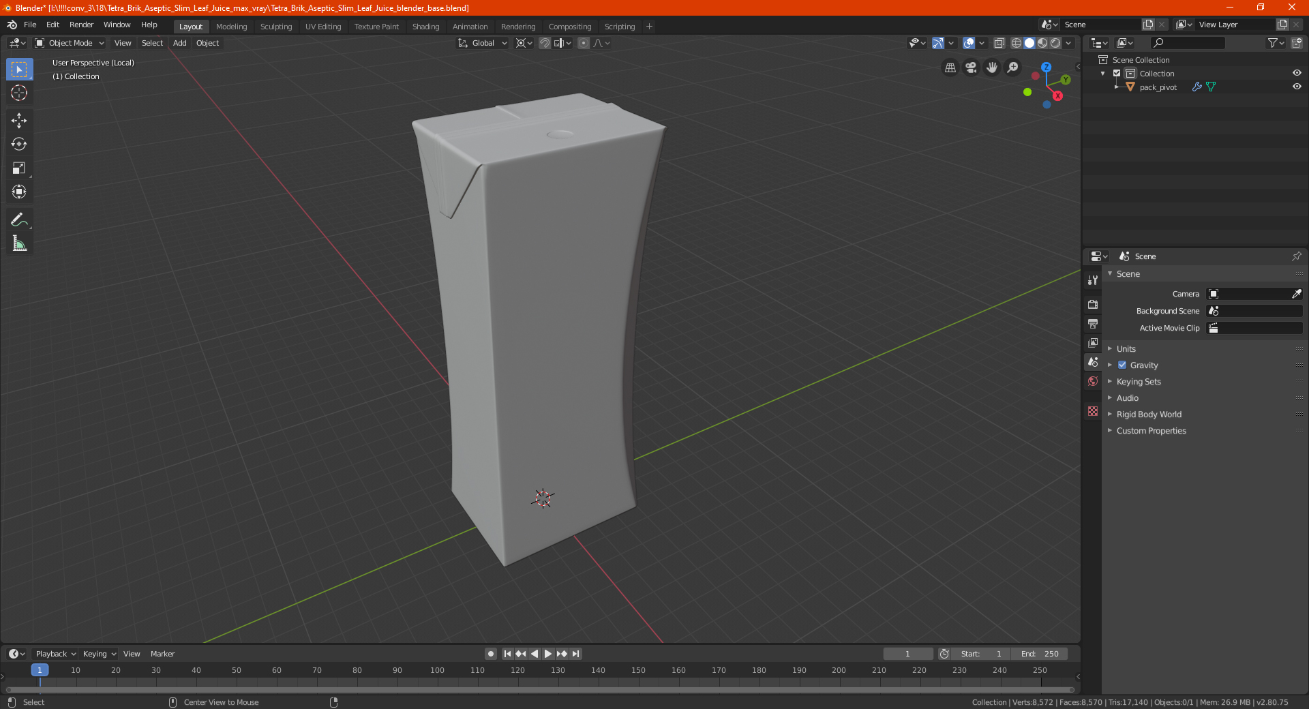
Task: Jump to previous keyframe
Action: pos(521,654)
